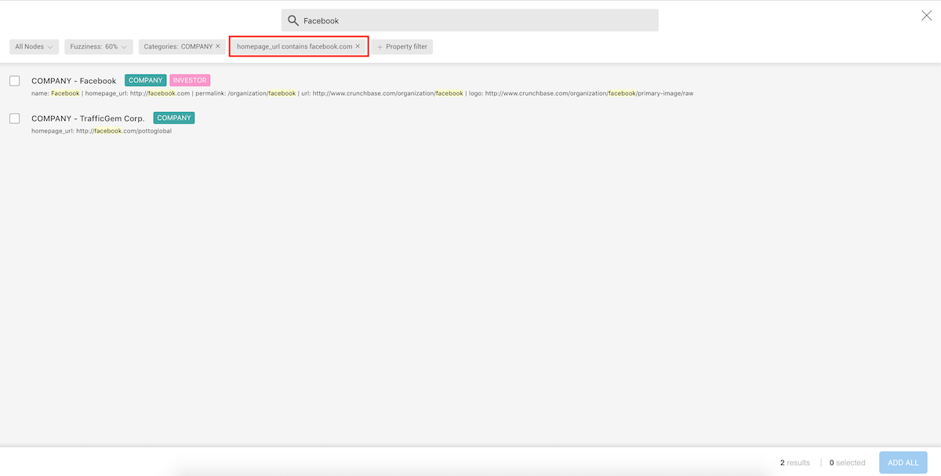Image resolution: width=941 pixels, height=476 pixels.
Task: Add a new Property filter
Action: 401,47
